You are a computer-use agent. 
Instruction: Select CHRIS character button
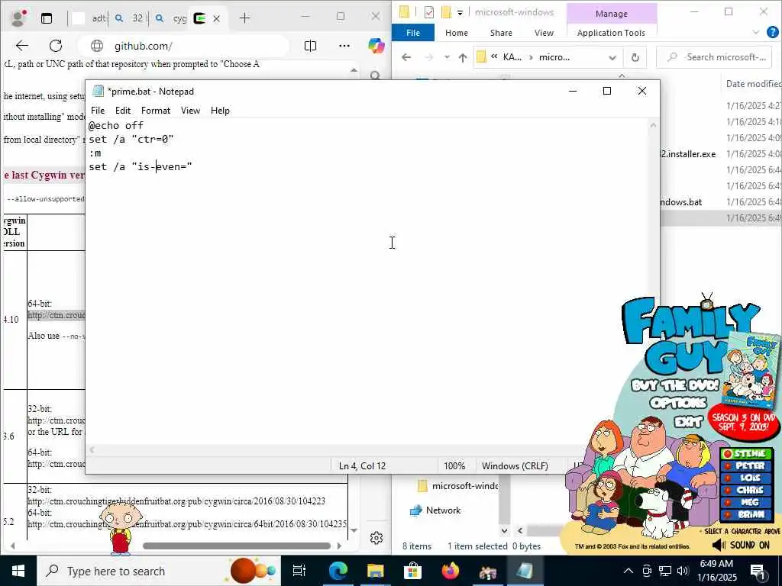tap(747, 491)
